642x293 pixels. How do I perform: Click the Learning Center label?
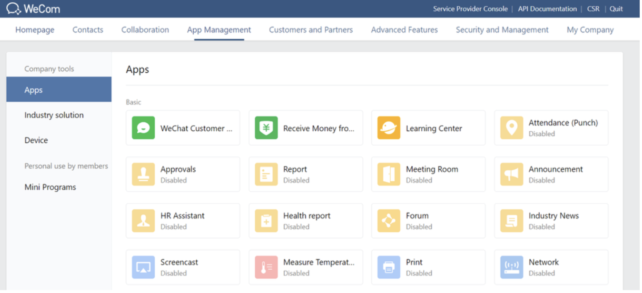pyautogui.click(x=434, y=129)
